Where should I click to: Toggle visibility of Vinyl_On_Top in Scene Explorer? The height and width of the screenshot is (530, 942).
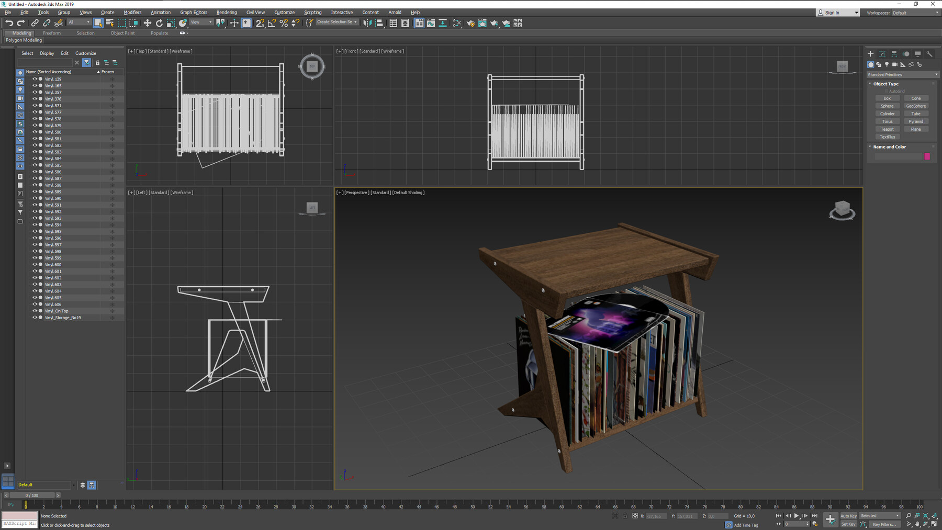35,311
